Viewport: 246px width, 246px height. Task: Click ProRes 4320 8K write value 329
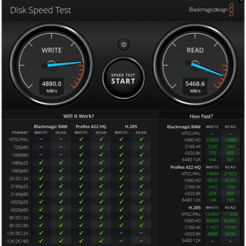[212, 193]
